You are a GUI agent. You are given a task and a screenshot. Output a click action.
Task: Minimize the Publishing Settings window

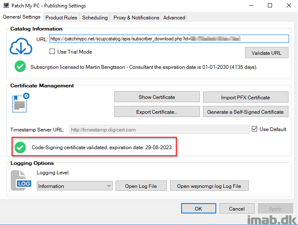click(251, 5)
